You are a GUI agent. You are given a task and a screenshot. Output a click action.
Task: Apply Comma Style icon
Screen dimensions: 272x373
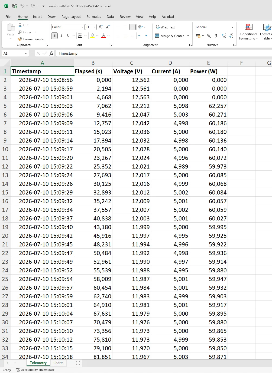(216, 36)
